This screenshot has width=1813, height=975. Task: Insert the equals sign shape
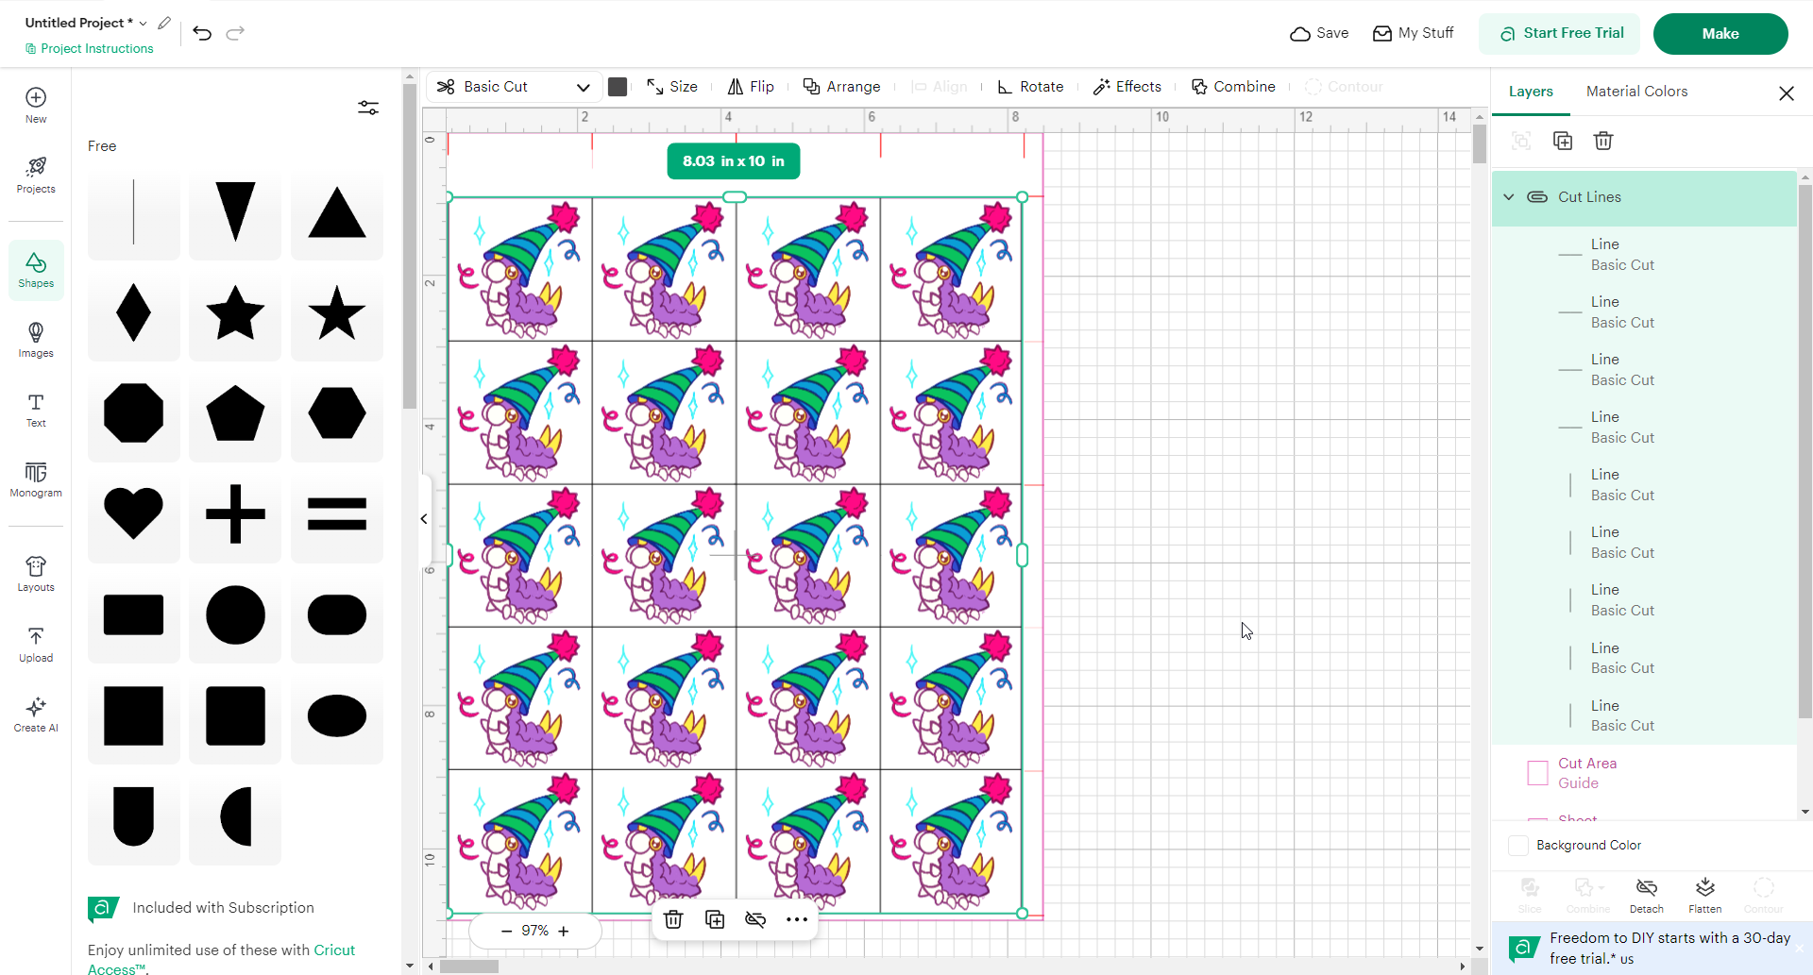pyautogui.click(x=337, y=513)
